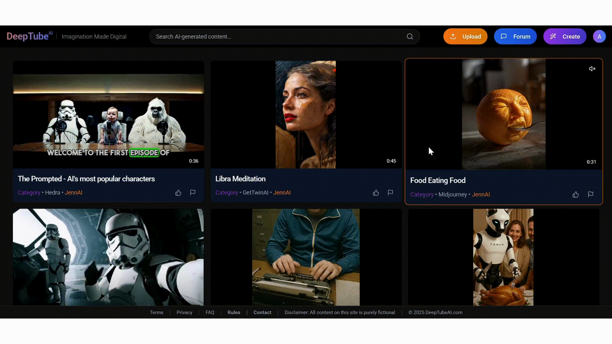Click the 0:36 duration badge
This screenshot has height=344, width=612.
(193, 161)
